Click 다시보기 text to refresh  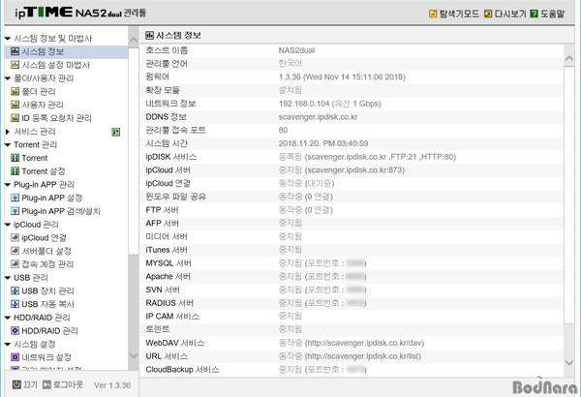(510, 15)
